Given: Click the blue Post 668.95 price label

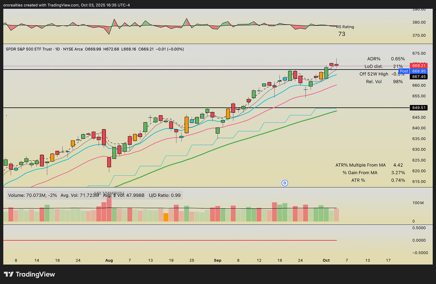Looking at the screenshot, I should point(413,71).
